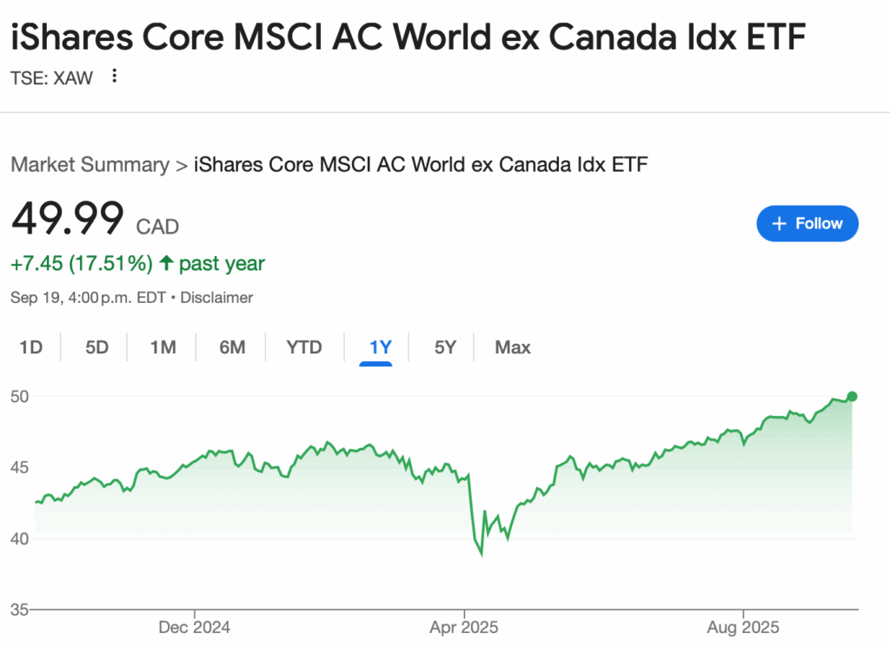
Task: Select the 1D time range tab
Action: (x=30, y=348)
